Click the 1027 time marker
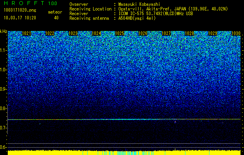This screenshot has height=155, width=244. [x=166, y=33]
